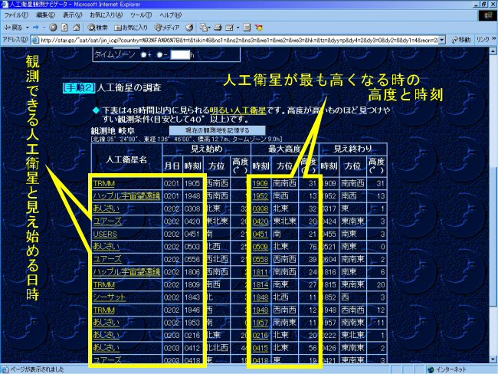498x374 pixels.
Task: Open the シーサット satellite link
Action: click(x=110, y=297)
